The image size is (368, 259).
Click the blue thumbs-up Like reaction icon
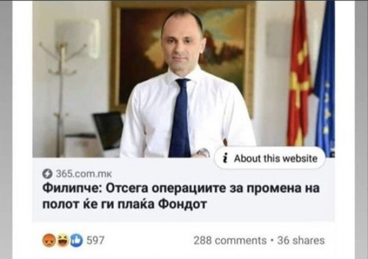(76, 240)
